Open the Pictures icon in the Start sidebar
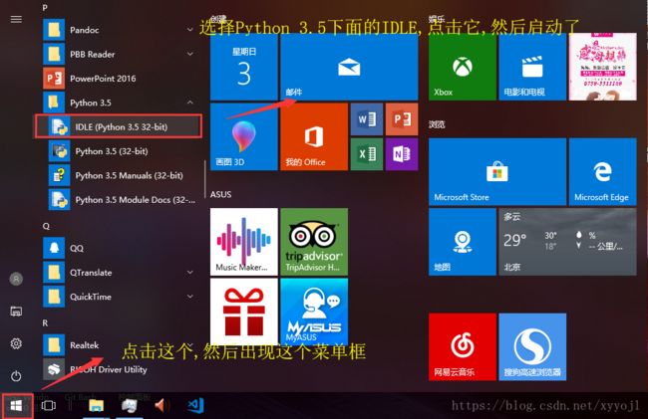The width and height of the screenshot is (648, 419). (16, 312)
